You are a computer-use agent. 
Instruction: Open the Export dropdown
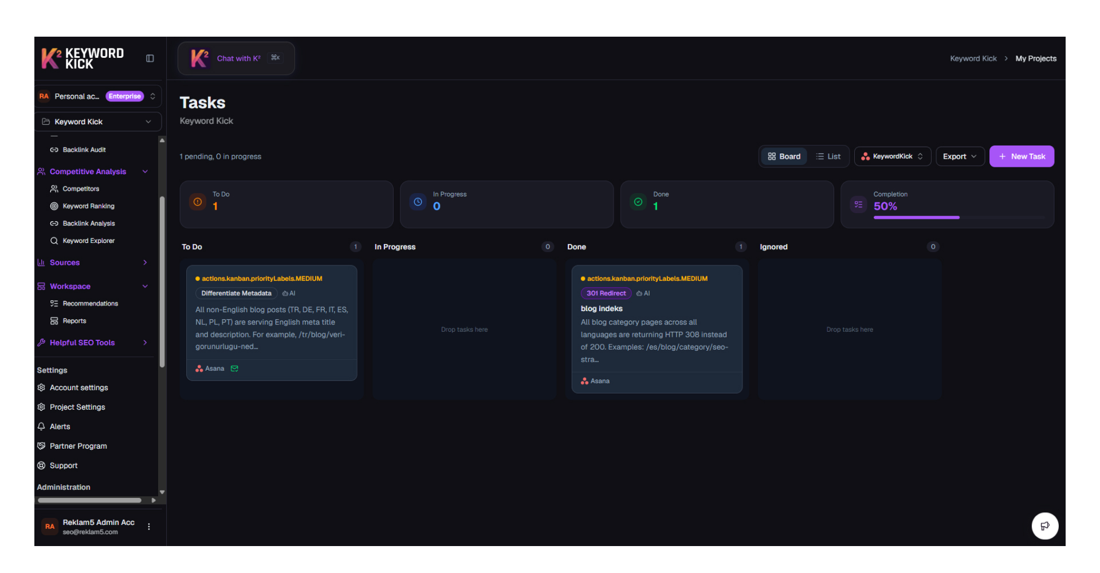pos(960,156)
